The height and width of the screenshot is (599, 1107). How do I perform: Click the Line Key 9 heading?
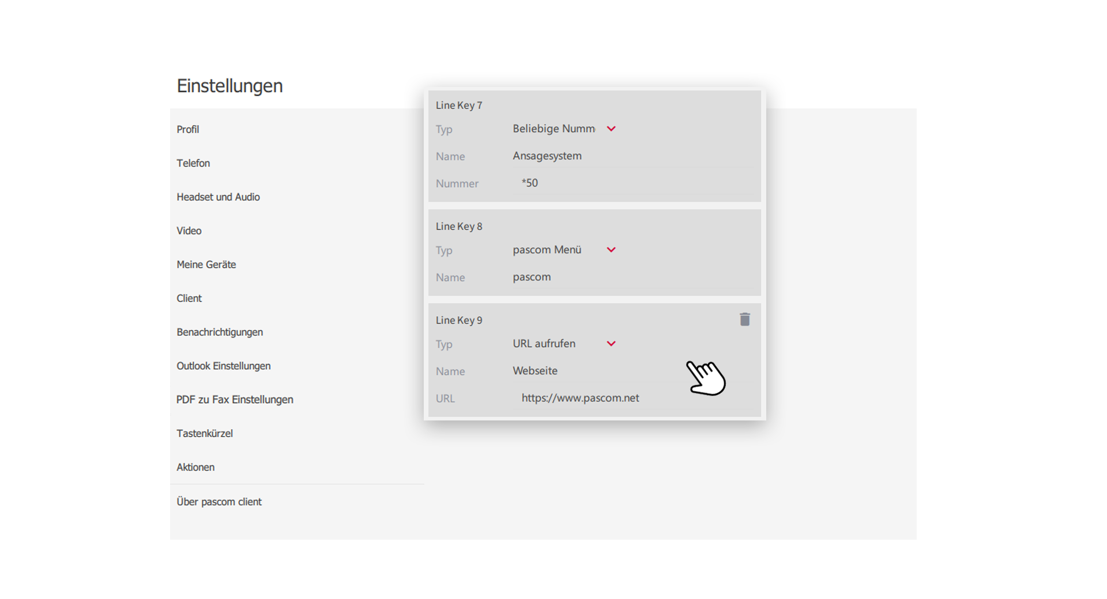coord(459,320)
